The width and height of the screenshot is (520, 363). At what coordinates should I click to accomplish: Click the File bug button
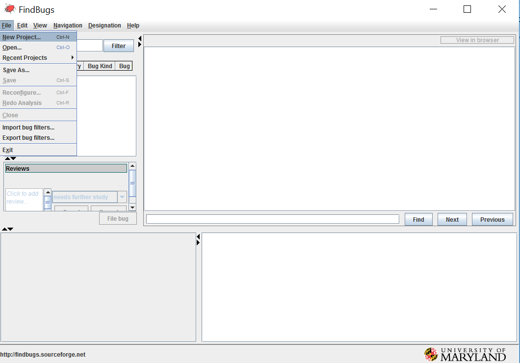pos(118,218)
